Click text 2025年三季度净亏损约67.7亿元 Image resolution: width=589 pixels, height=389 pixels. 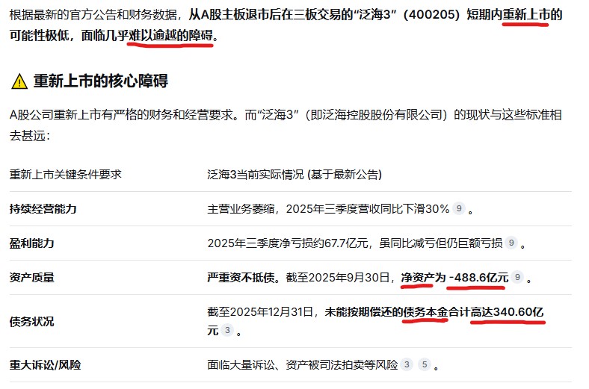(288, 243)
